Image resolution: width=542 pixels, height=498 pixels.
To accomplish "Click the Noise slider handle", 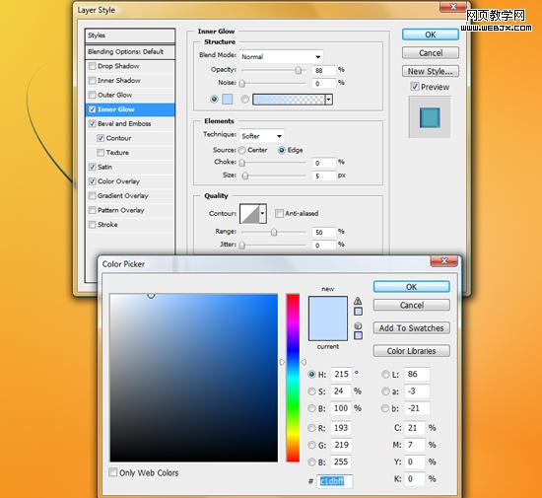I will 242,84.
